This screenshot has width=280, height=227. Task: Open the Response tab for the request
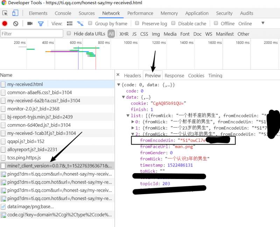click(174, 75)
